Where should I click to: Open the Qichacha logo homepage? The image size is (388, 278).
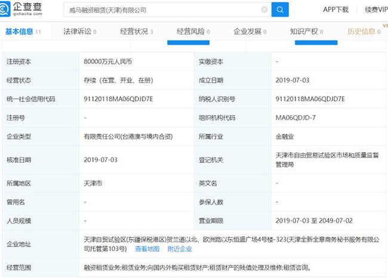point(21,9)
